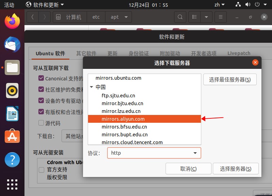
Task: Click 活动 activities button
Action: 9,5
